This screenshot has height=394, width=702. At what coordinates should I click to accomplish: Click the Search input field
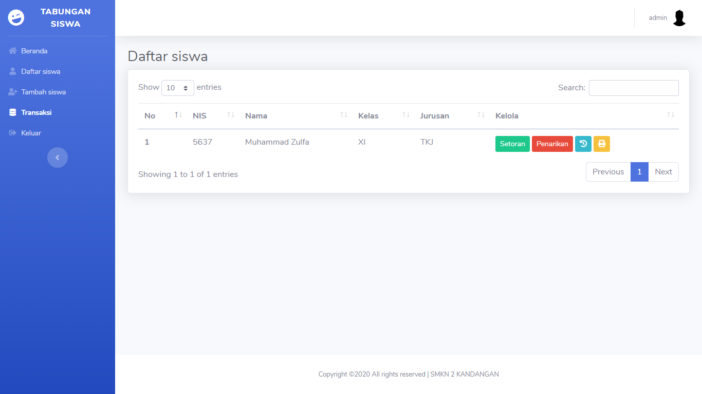point(634,88)
